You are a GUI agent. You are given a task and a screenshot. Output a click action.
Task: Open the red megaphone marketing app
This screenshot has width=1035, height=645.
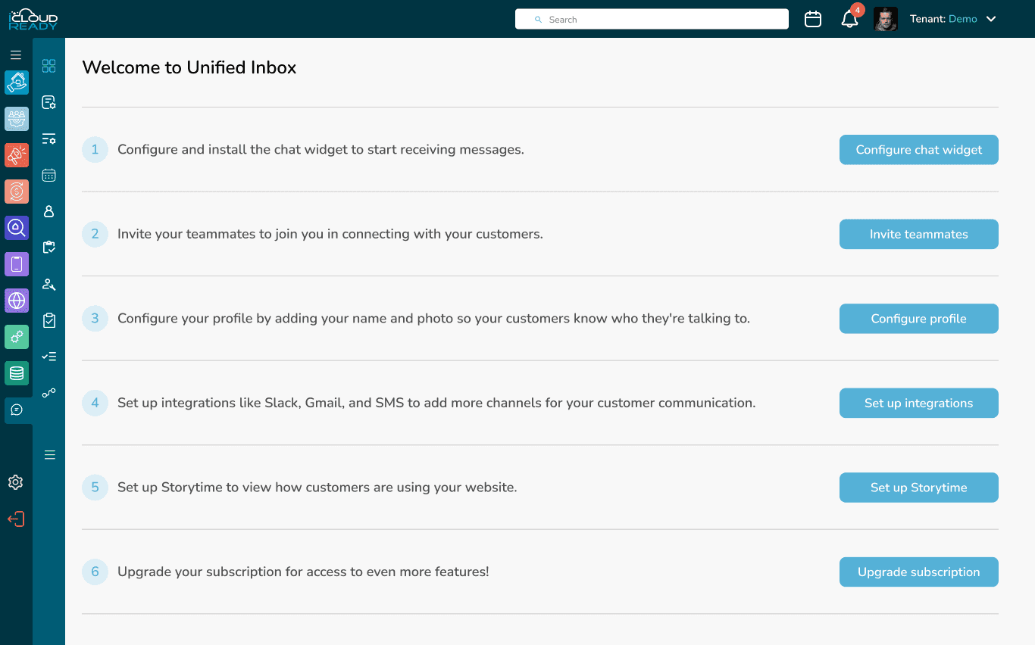pyautogui.click(x=17, y=155)
